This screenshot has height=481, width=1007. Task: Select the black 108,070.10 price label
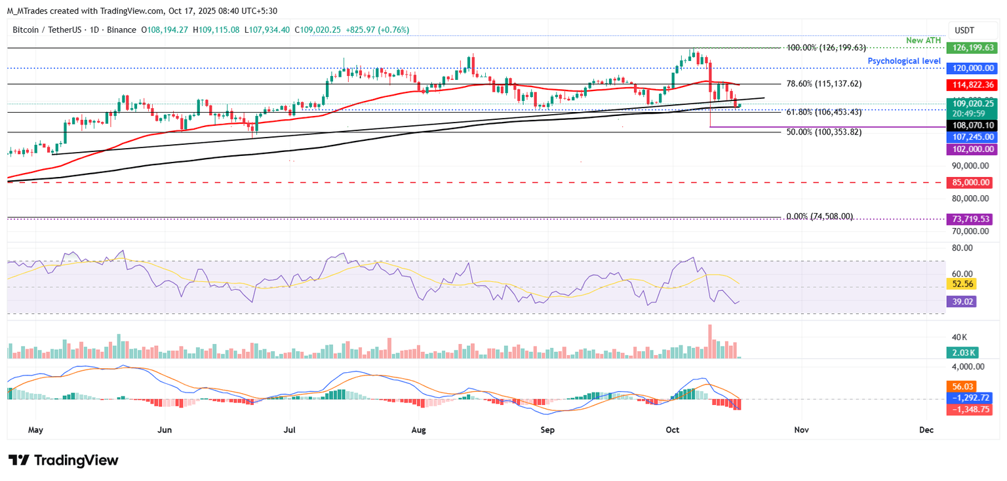972,125
